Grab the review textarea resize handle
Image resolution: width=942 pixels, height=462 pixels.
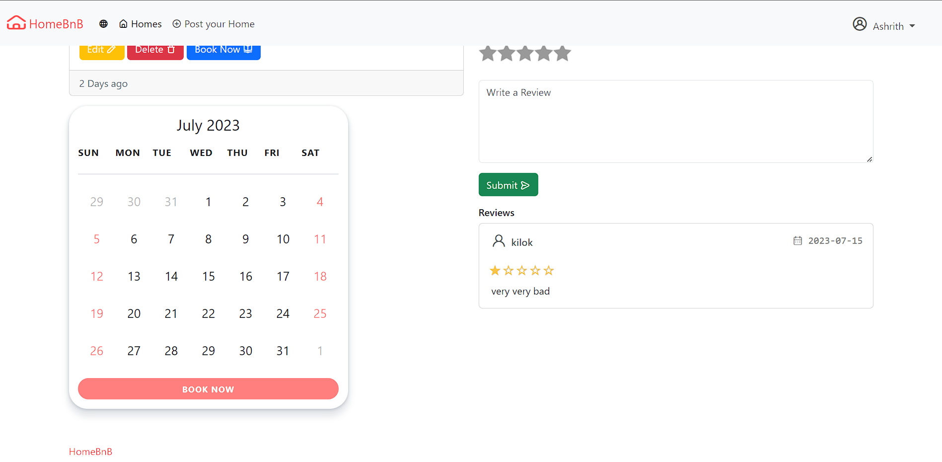(x=870, y=159)
